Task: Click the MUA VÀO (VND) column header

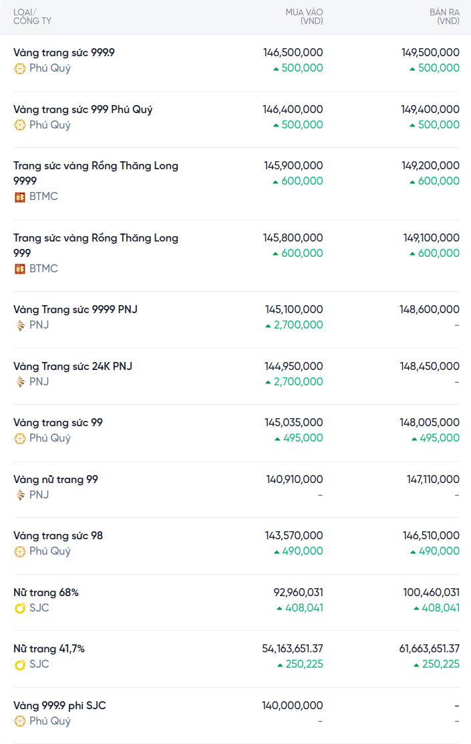Action: coord(304,17)
